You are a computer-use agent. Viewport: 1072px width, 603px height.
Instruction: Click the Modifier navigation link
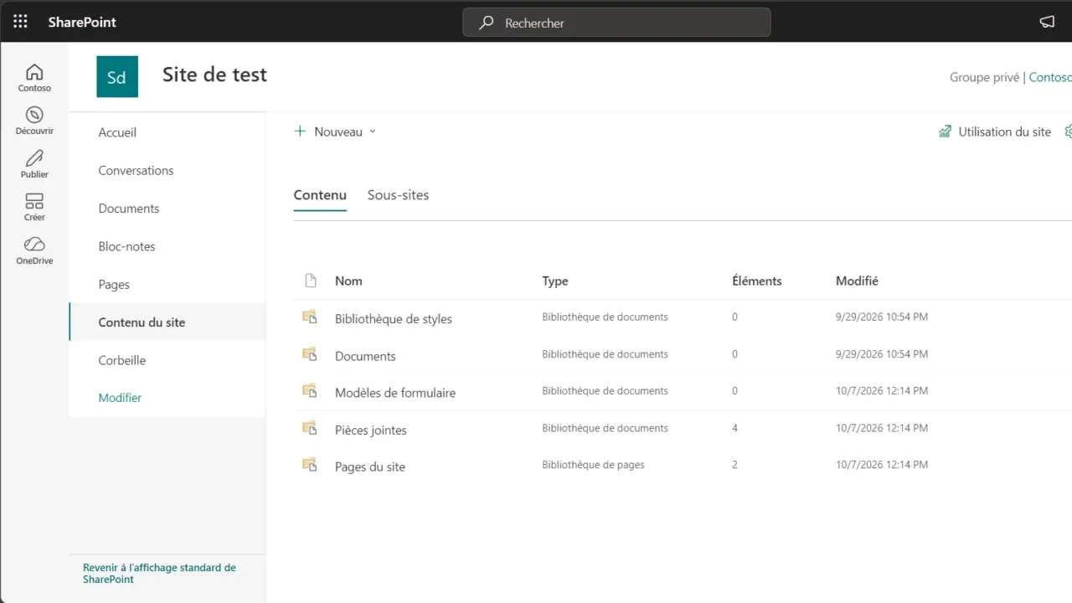coord(120,398)
